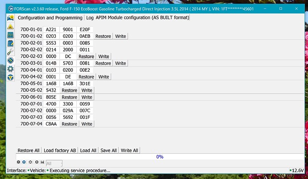Click the round list icon beside the save icon
Viewport: 308px width, 179px height.
coord(37,162)
